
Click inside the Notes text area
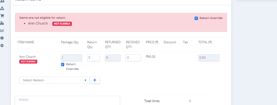pyautogui.click(x=67, y=100)
